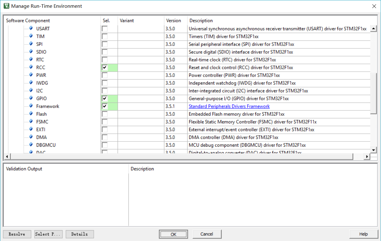This screenshot has height=241, width=381.
Task: Click the USART component diamond icon
Action: coord(31,28)
